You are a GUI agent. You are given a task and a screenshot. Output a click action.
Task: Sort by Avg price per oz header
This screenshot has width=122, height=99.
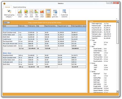[x=64, y=26]
